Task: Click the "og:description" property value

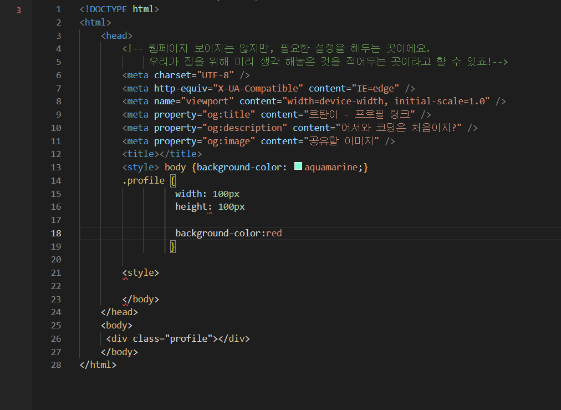Action: coord(244,128)
